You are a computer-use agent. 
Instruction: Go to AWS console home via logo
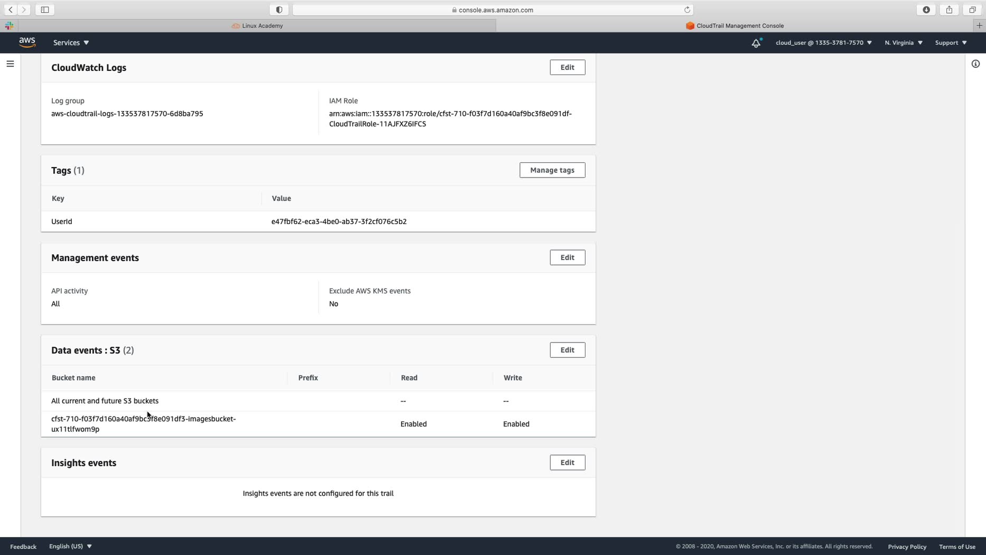click(x=27, y=42)
